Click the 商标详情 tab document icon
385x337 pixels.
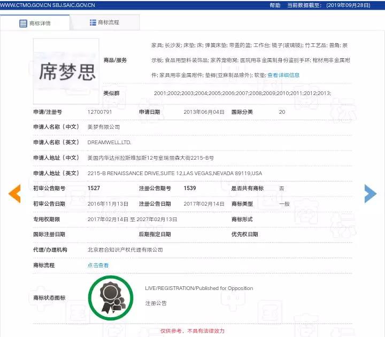pyautogui.click(x=23, y=23)
